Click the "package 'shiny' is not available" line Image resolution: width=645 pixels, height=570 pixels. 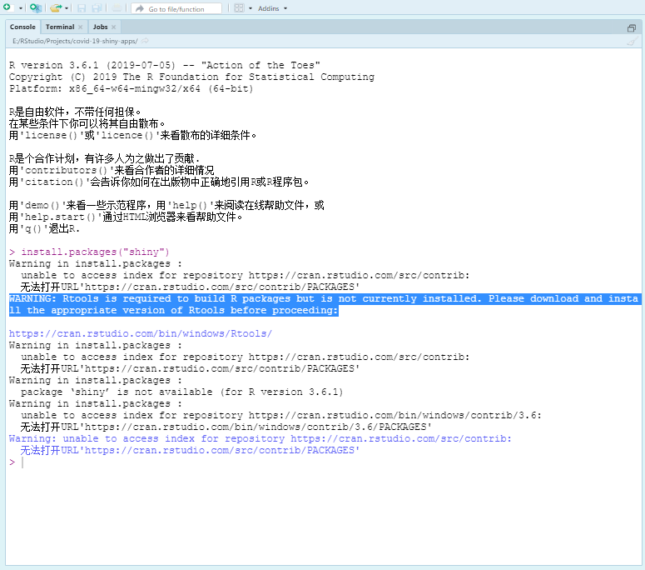click(x=181, y=392)
